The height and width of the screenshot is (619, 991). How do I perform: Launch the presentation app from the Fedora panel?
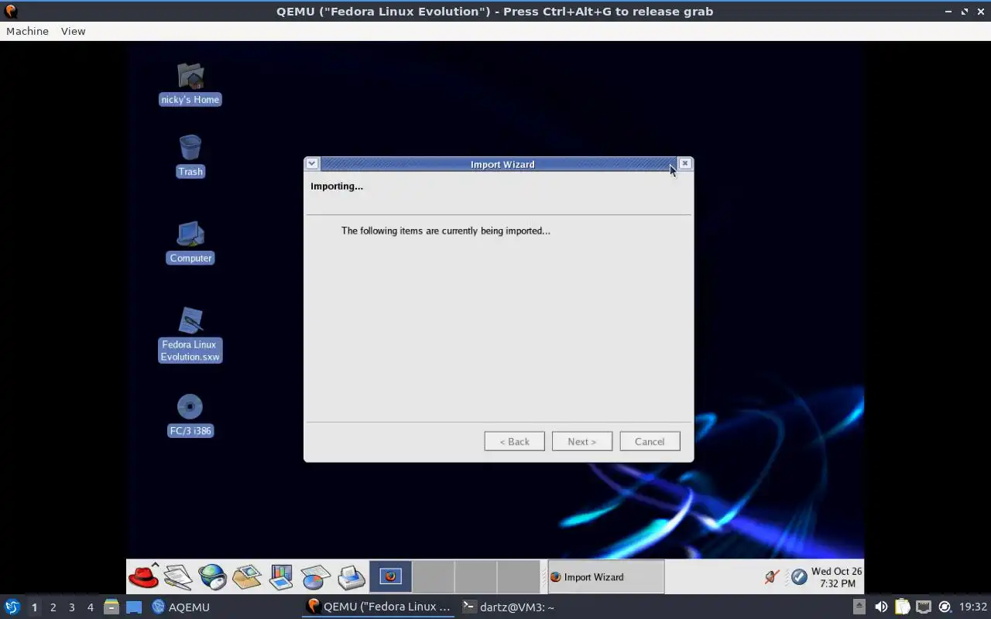coord(281,576)
